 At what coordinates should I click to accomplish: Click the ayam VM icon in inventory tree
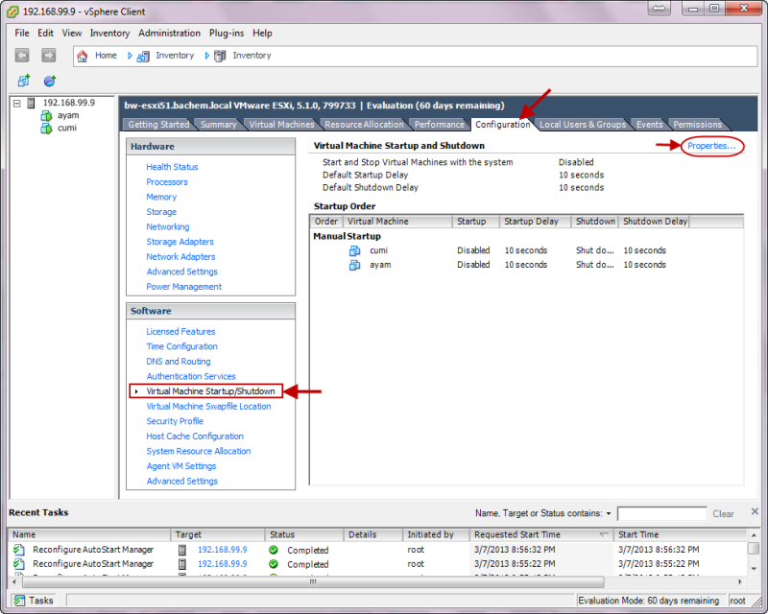[x=46, y=115]
